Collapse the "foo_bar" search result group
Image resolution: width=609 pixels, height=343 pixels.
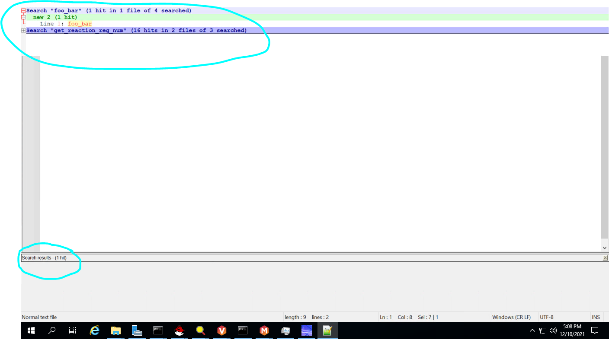coord(23,11)
